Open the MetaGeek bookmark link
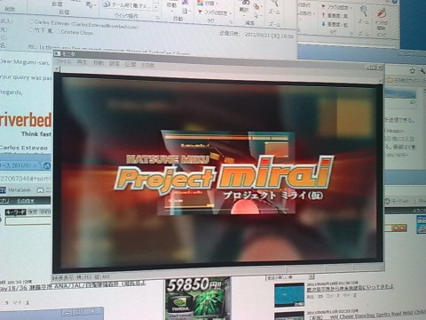This screenshot has width=426, height=320. coord(19,190)
